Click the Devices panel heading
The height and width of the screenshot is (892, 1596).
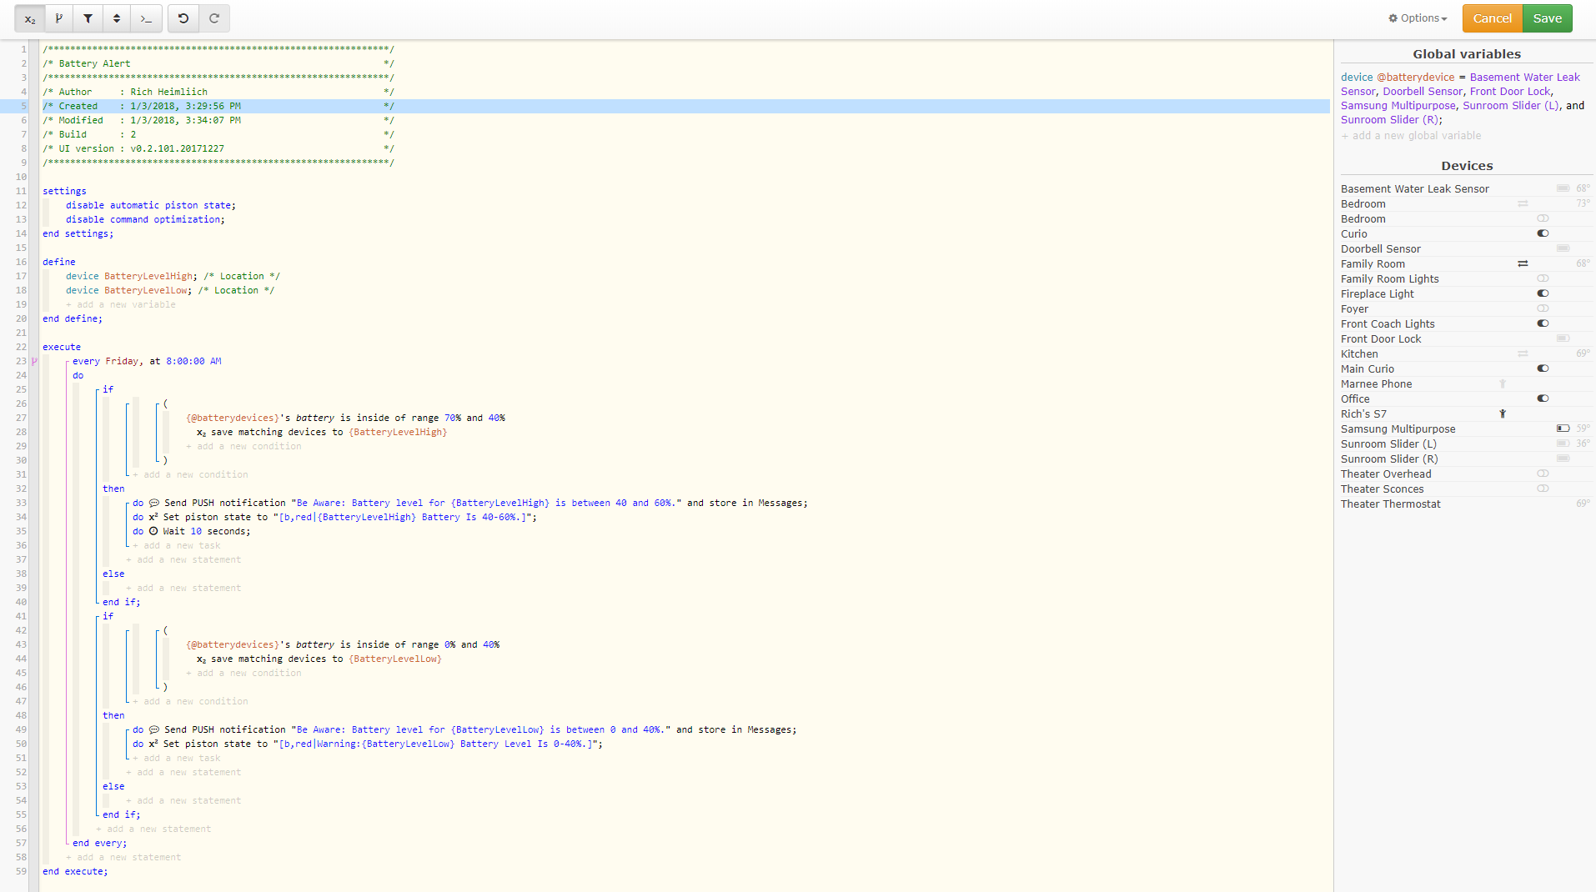[x=1467, y=166]
